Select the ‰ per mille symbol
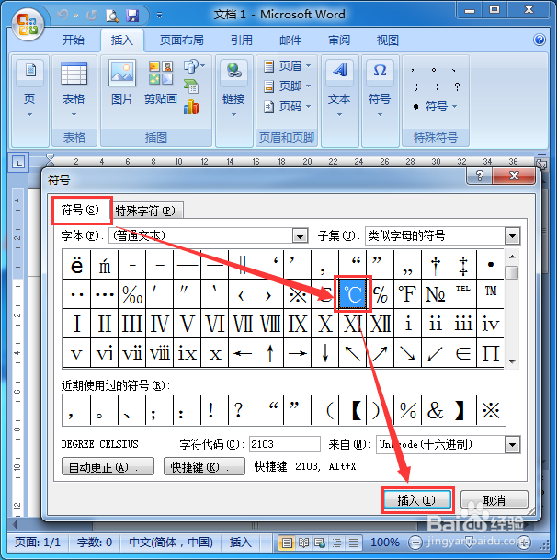557x560 pixels. 132,294
